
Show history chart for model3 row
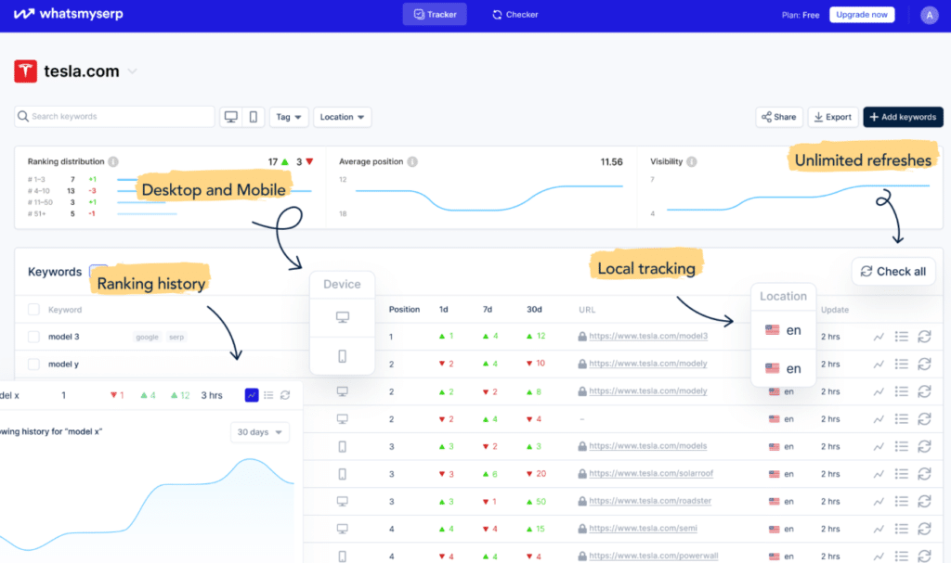pos(879,337)
